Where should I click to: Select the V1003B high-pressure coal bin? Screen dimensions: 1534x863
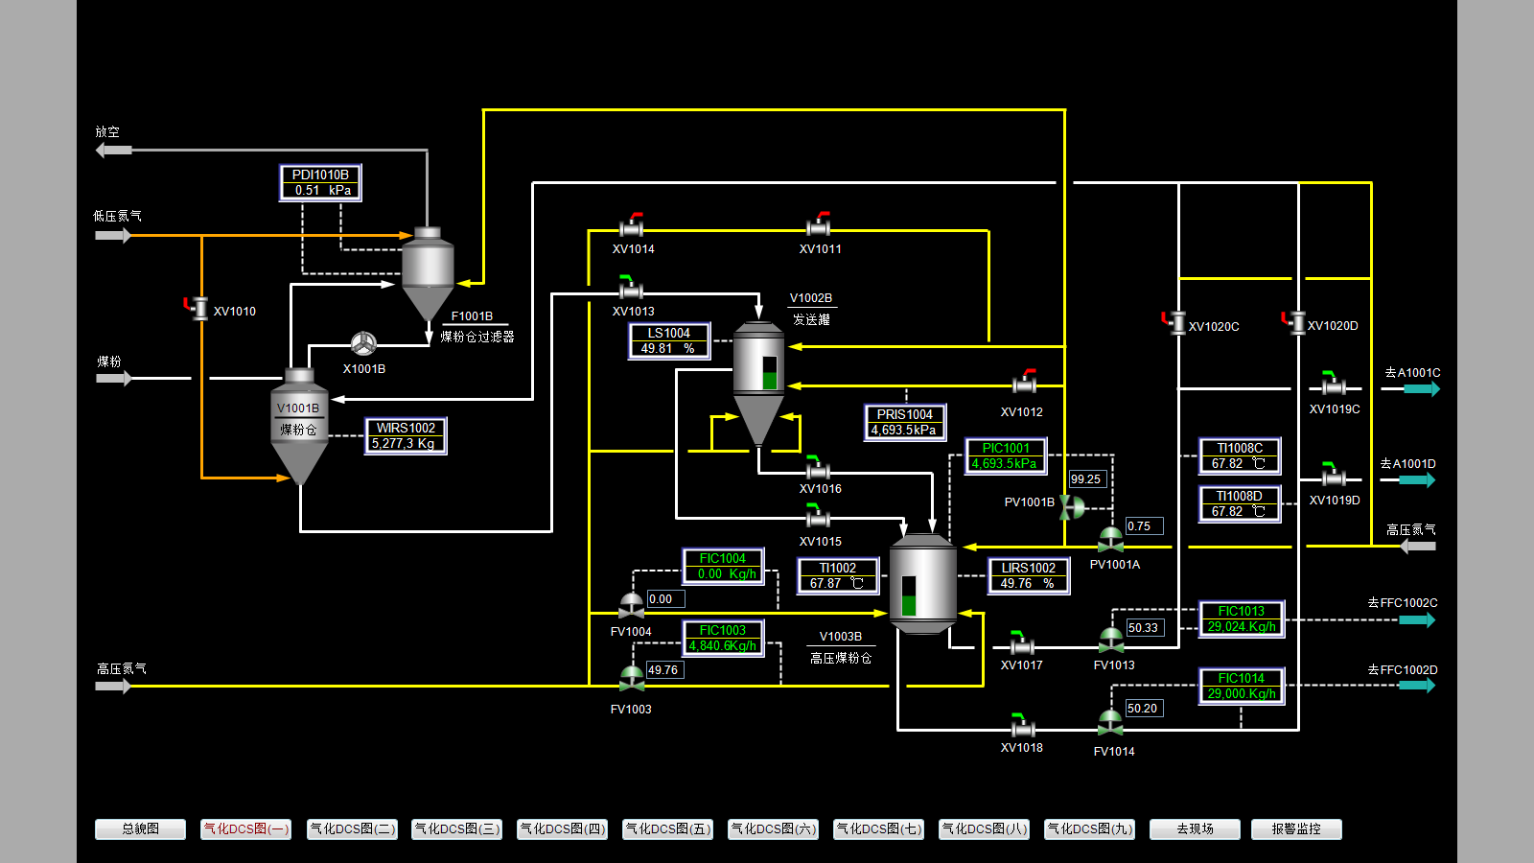922,584
